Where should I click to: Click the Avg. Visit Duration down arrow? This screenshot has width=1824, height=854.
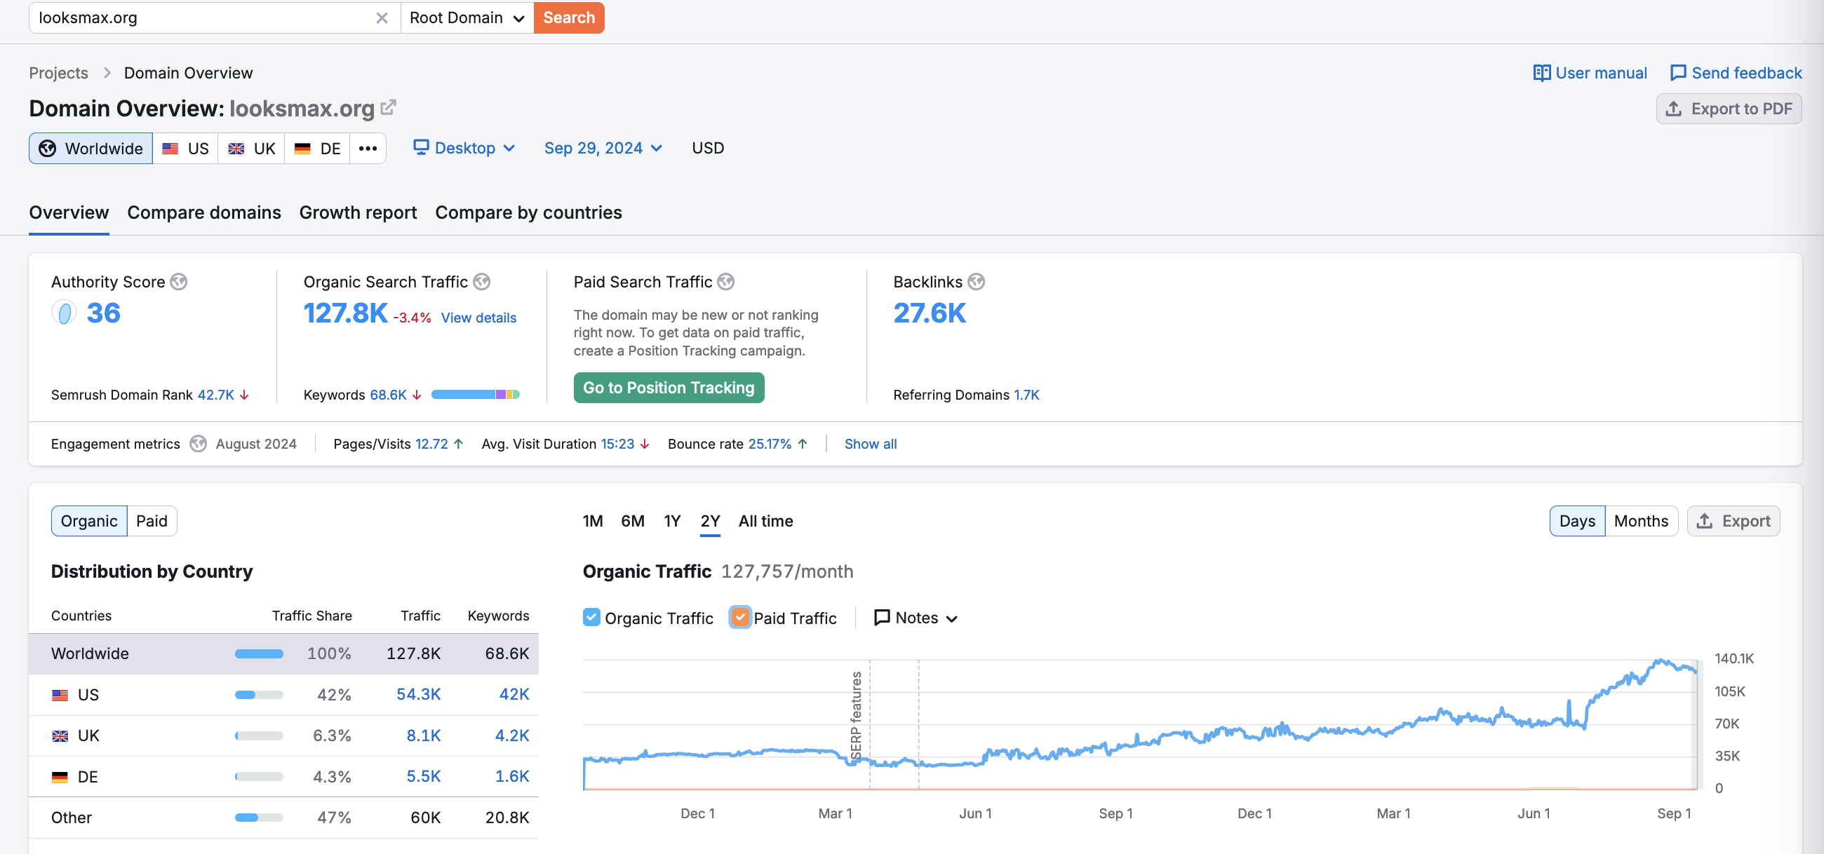click(x=645, y=444)
